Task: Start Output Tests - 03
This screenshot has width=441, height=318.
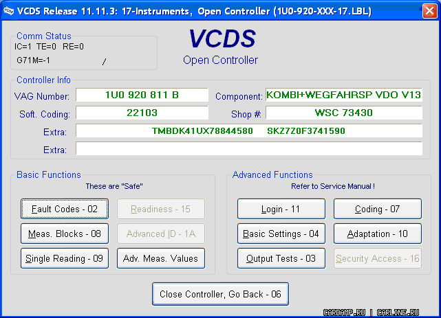Action: coord(281,258)
